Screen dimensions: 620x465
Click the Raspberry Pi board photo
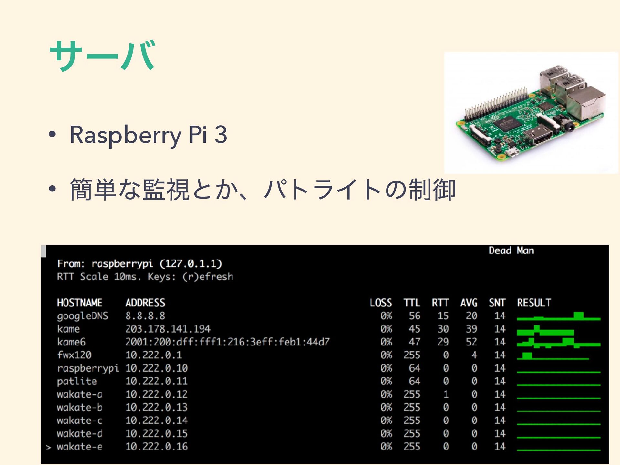point(531,113)
